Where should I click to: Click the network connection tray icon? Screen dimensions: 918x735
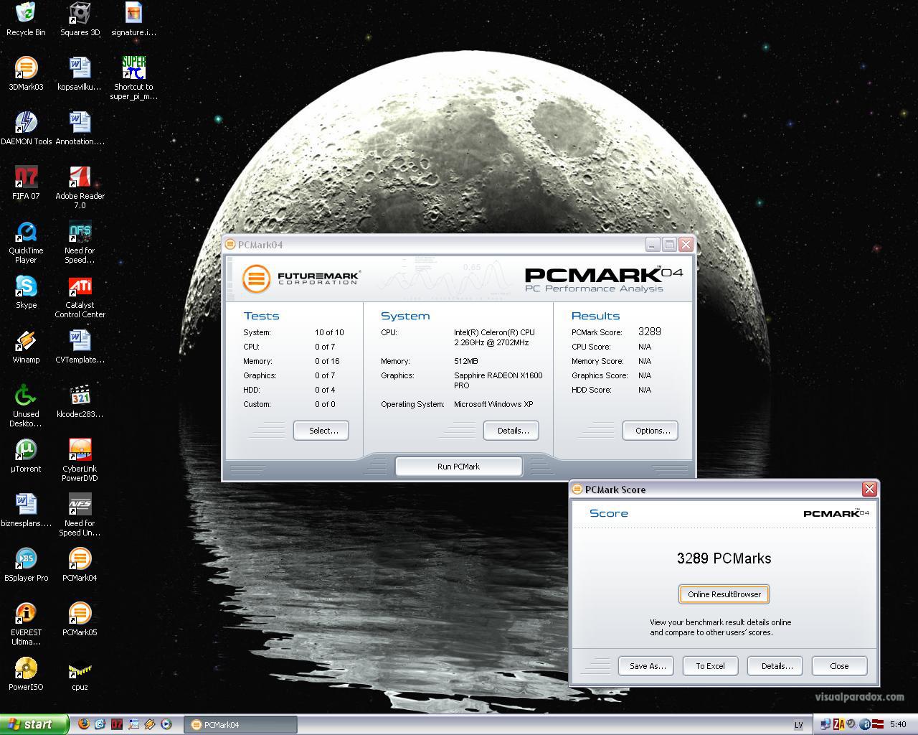pyautogui.click(x=825, y=724)
